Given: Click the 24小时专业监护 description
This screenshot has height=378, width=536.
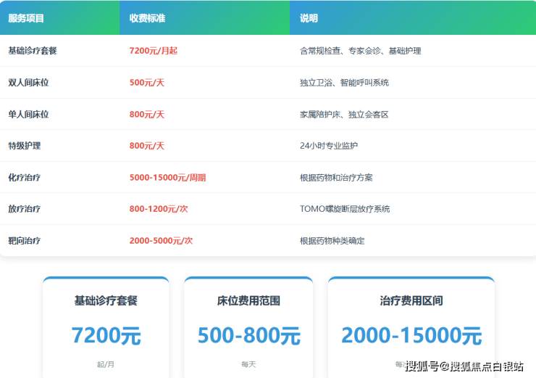Looking at the screenshot, I should click(x=329, y=146).
